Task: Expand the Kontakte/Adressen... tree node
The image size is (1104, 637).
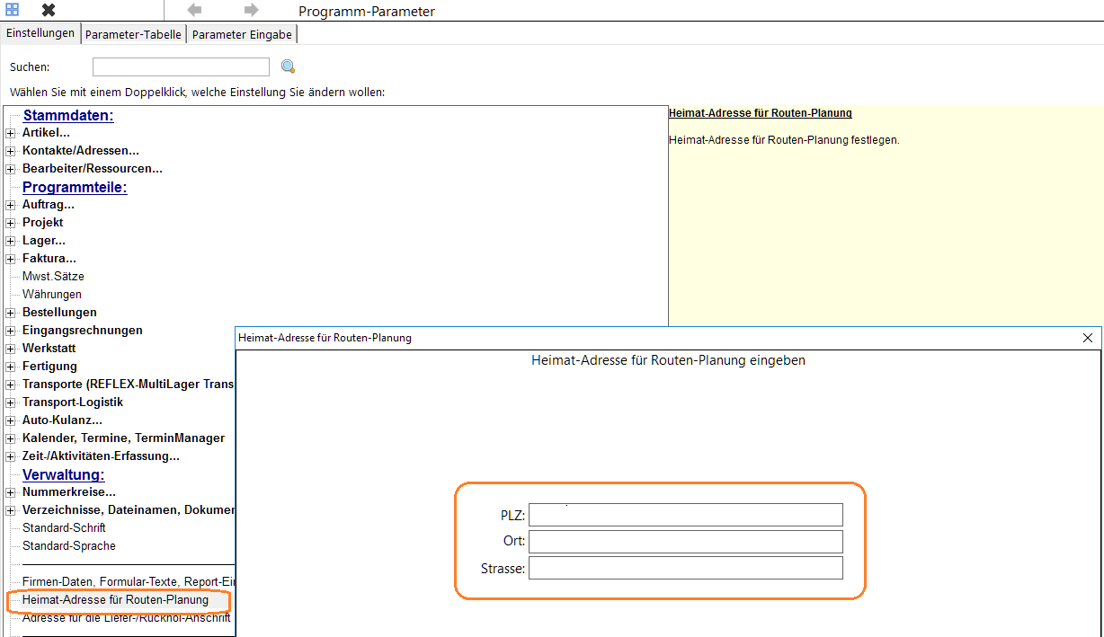Action: click(x=11, y=151)
